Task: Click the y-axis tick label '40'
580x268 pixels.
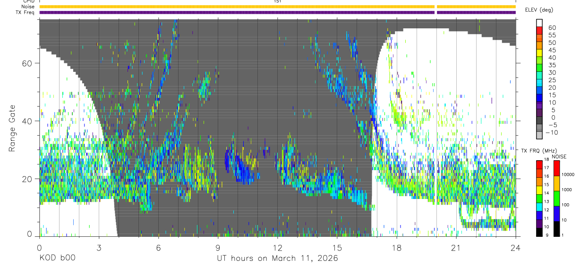Action: [27, 121]
